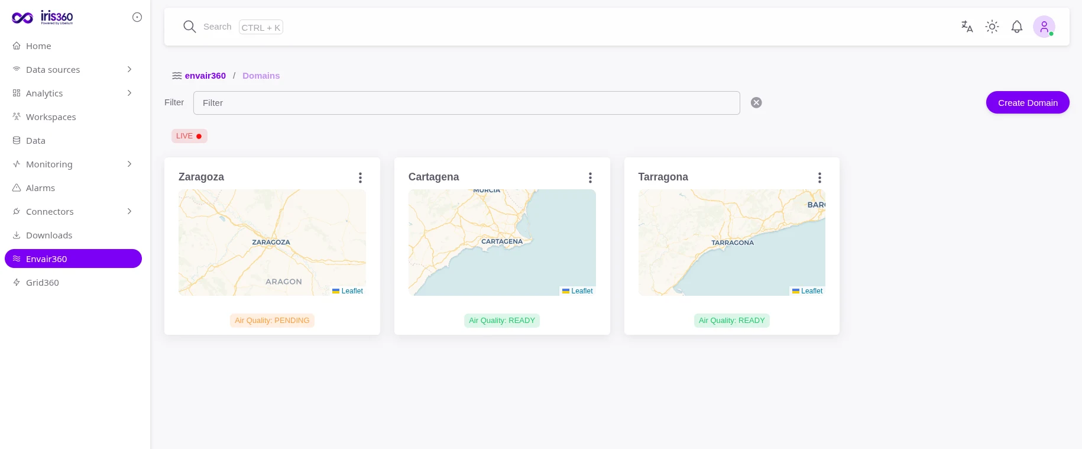Screen dimensions: 1082x449
Task: Open Tarragona card three-dot menu
Action: (819, 177)
